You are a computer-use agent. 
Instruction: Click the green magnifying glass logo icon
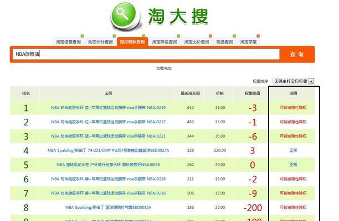point(126,17)
